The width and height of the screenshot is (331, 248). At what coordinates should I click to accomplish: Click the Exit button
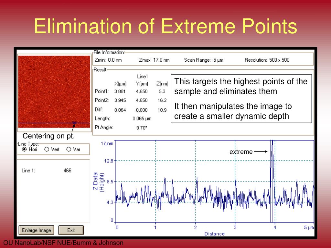point(71,230)
